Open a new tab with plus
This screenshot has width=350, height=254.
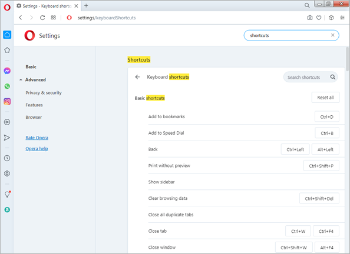tap(86, 6)
